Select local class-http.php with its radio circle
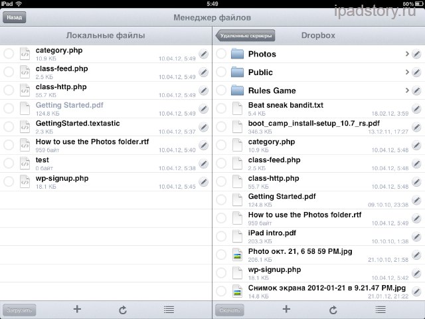Screen dimensions: 425x319 (9, 90)
